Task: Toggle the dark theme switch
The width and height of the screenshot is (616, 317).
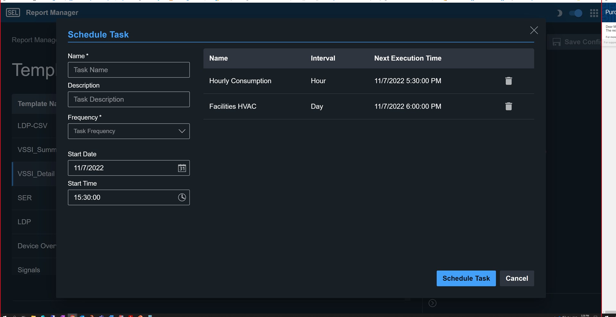Action: [576, 13]
